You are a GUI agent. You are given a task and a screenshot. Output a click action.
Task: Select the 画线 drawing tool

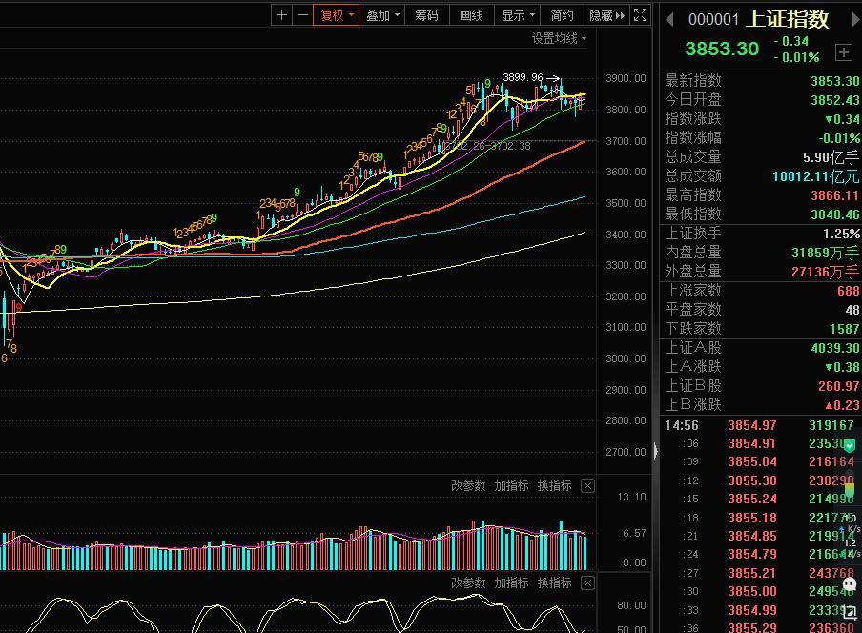tap(471, 15)
